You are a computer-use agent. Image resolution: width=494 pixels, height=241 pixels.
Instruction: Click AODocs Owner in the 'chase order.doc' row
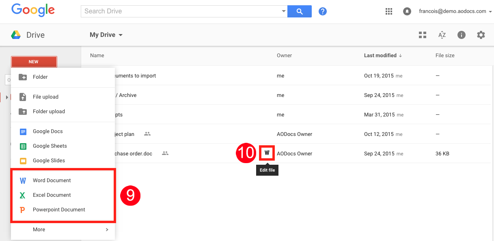(x=294, y=154)
